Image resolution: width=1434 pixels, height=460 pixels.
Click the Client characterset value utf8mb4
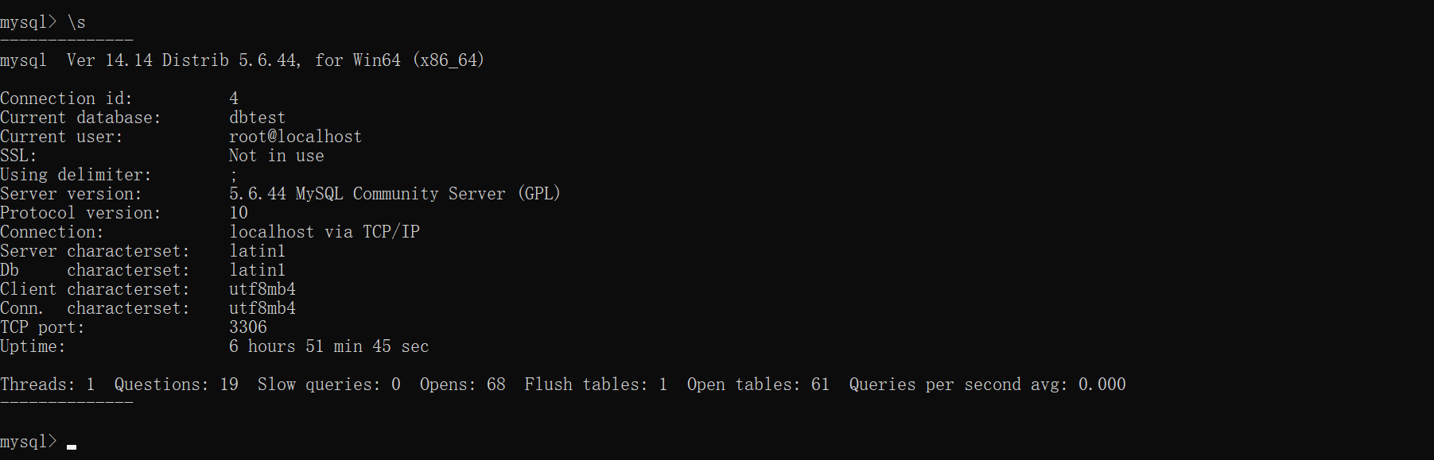(262, 289)
